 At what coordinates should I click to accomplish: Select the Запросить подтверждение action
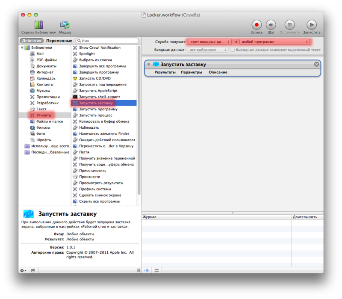tap(103, 84)
